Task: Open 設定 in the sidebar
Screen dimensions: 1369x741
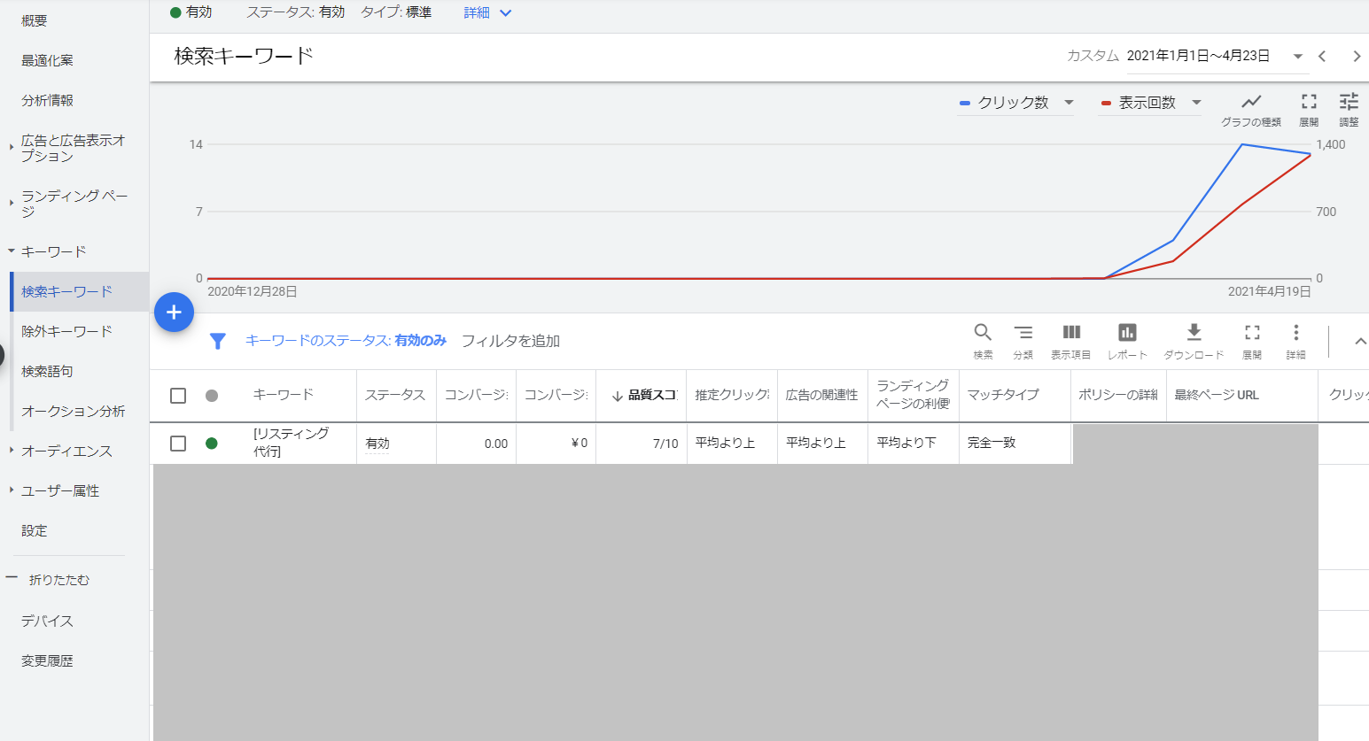Action: coord(35,530)
